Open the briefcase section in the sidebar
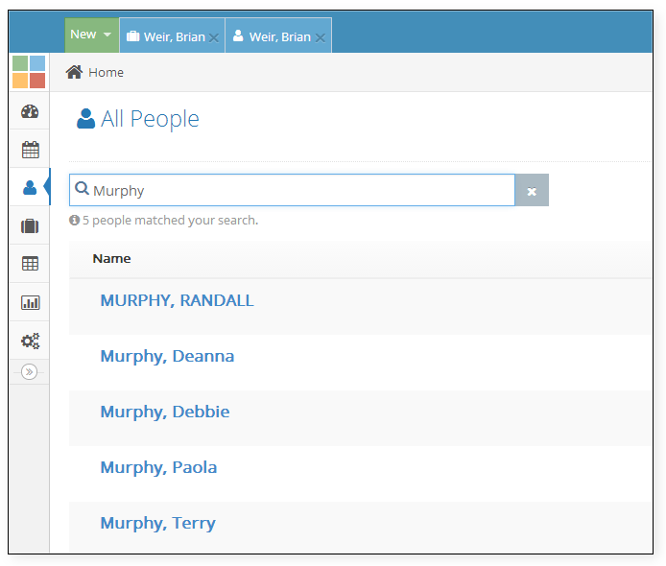The image size is (666, 566). click(x=30, y=225)
